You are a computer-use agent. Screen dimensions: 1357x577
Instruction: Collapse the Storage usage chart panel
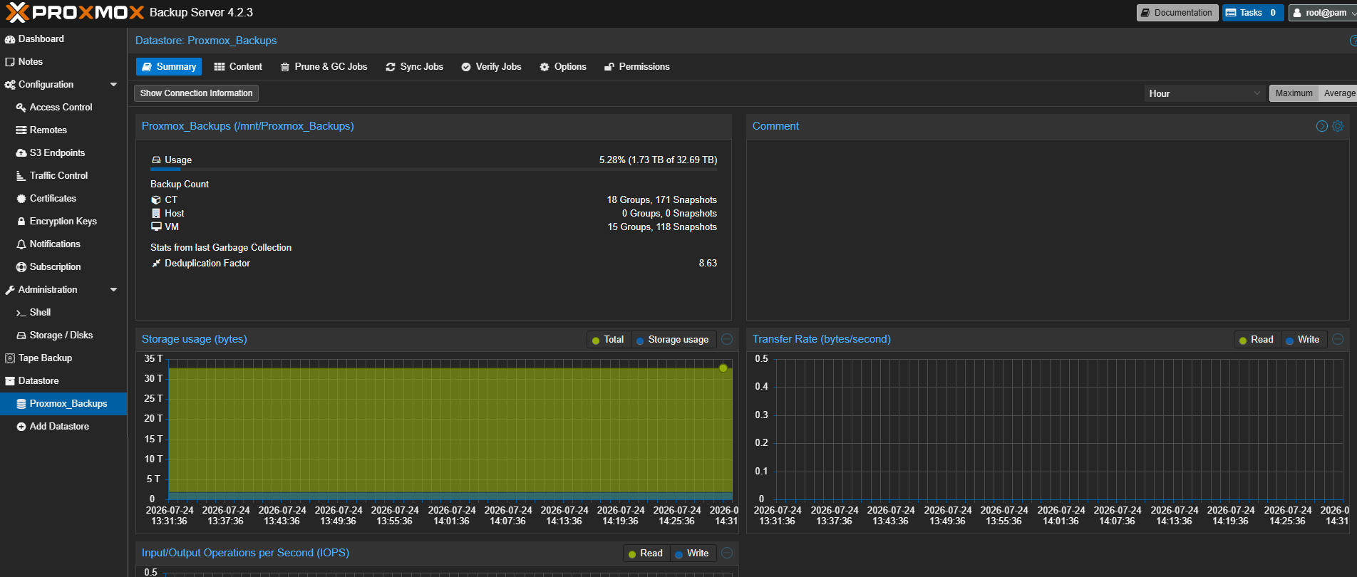coord(727,339)
